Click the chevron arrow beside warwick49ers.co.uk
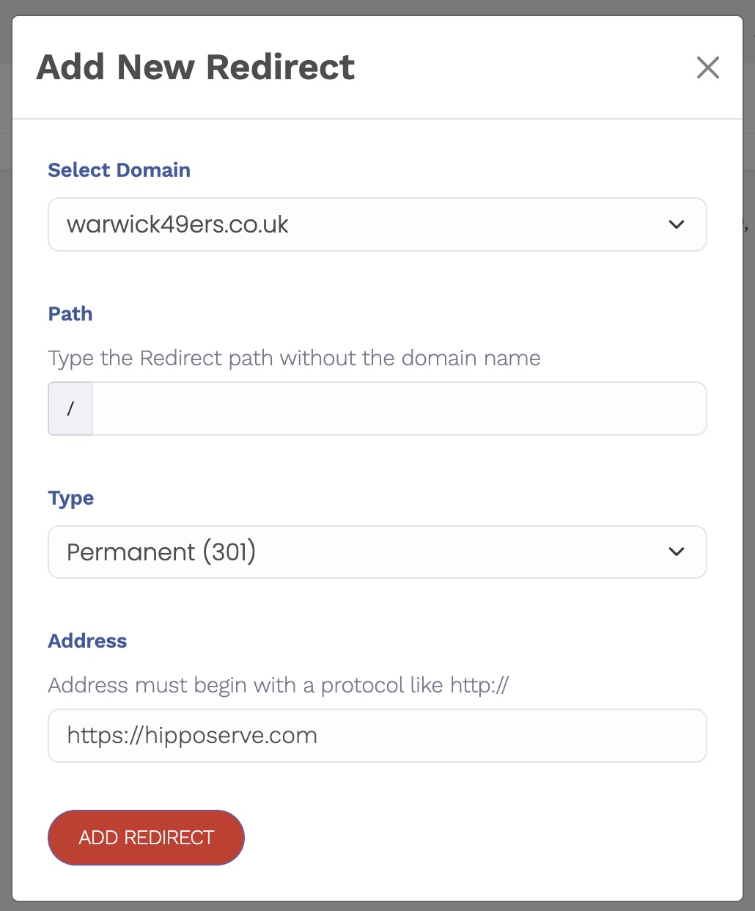 676,224
